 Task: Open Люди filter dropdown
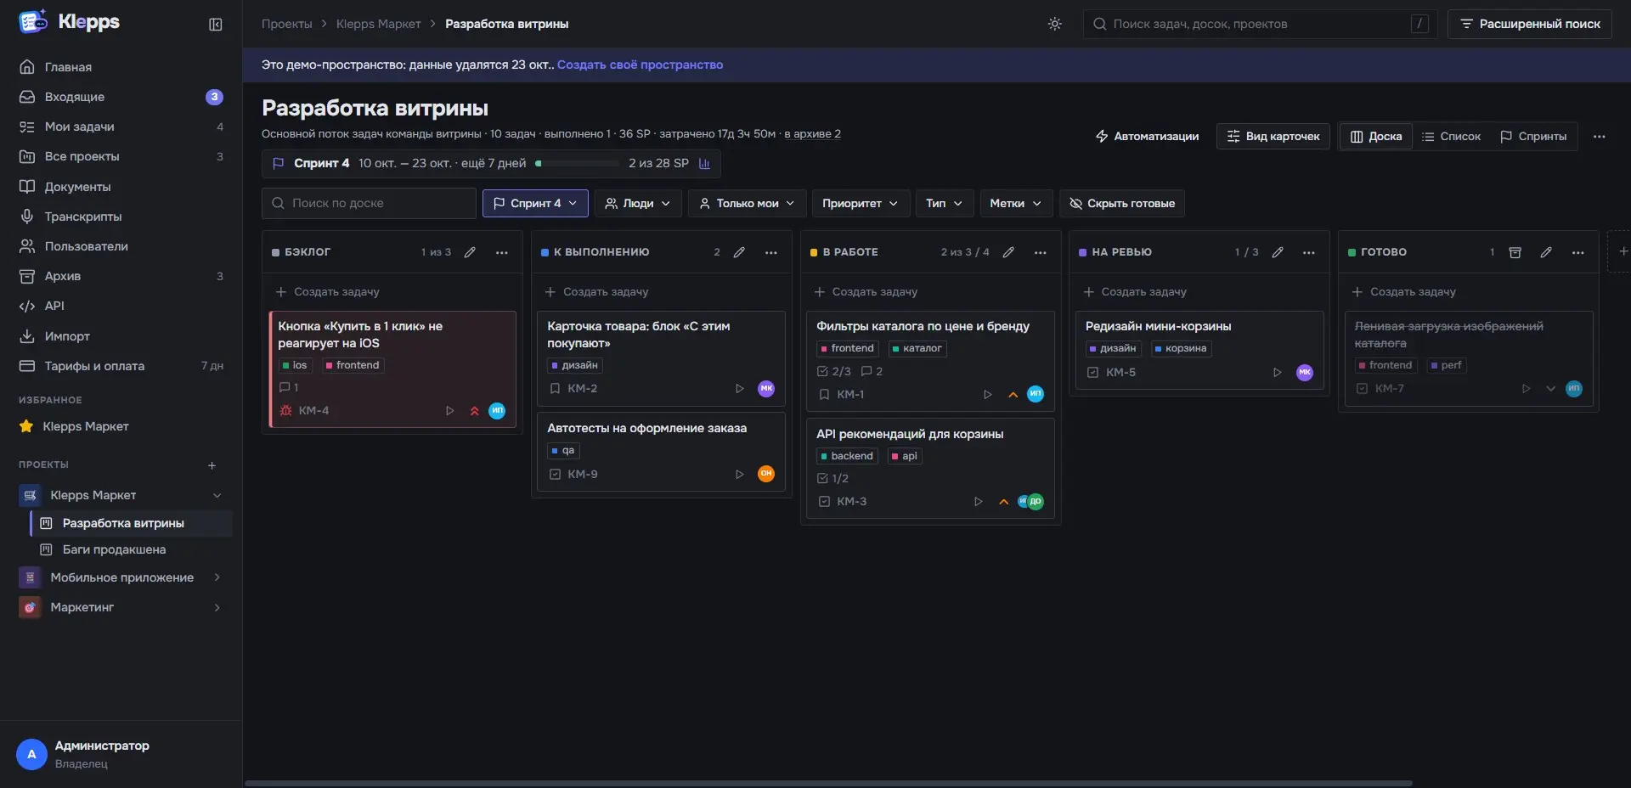pyautogui.click(x=638, y=204)
